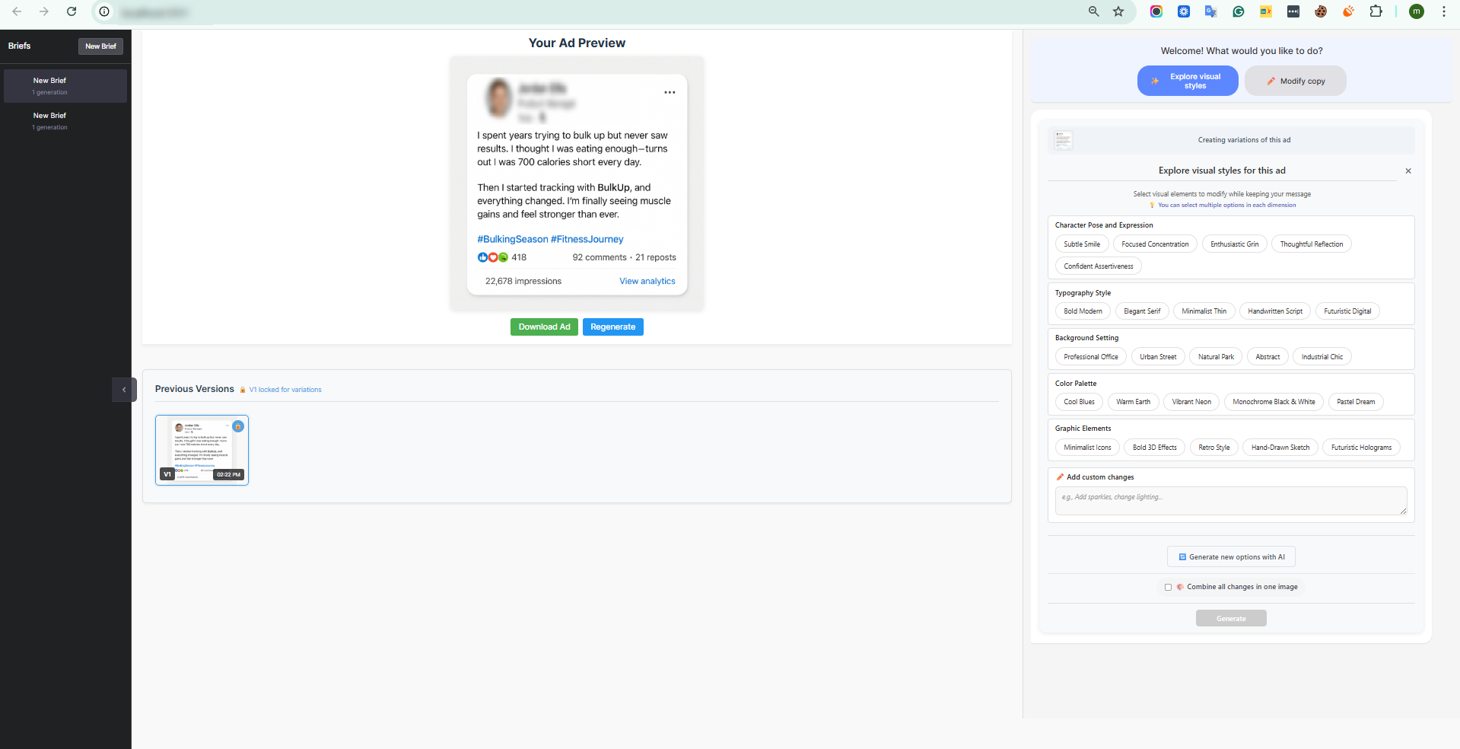The image size is (1460, 749).
Task: Select the Vibrant Neon color palette
Action: [x=1191, y=402]
